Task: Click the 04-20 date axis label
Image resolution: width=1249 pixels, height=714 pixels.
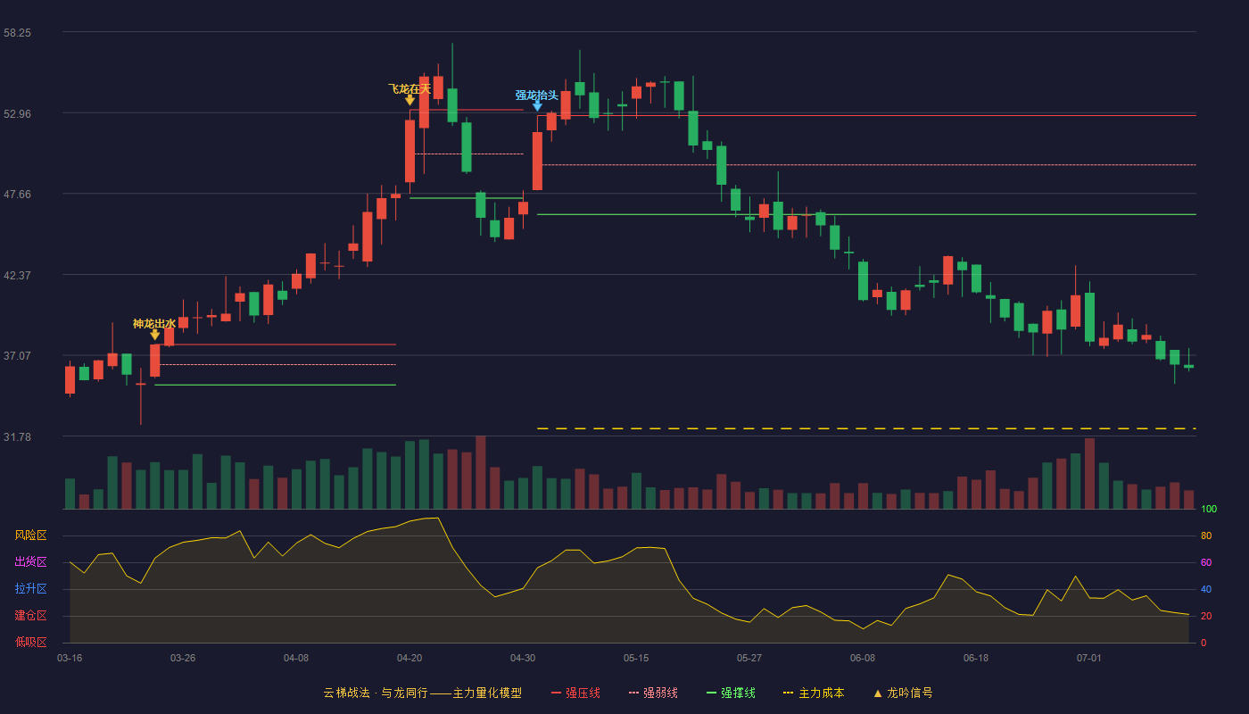Action: (x=409, y=658)
